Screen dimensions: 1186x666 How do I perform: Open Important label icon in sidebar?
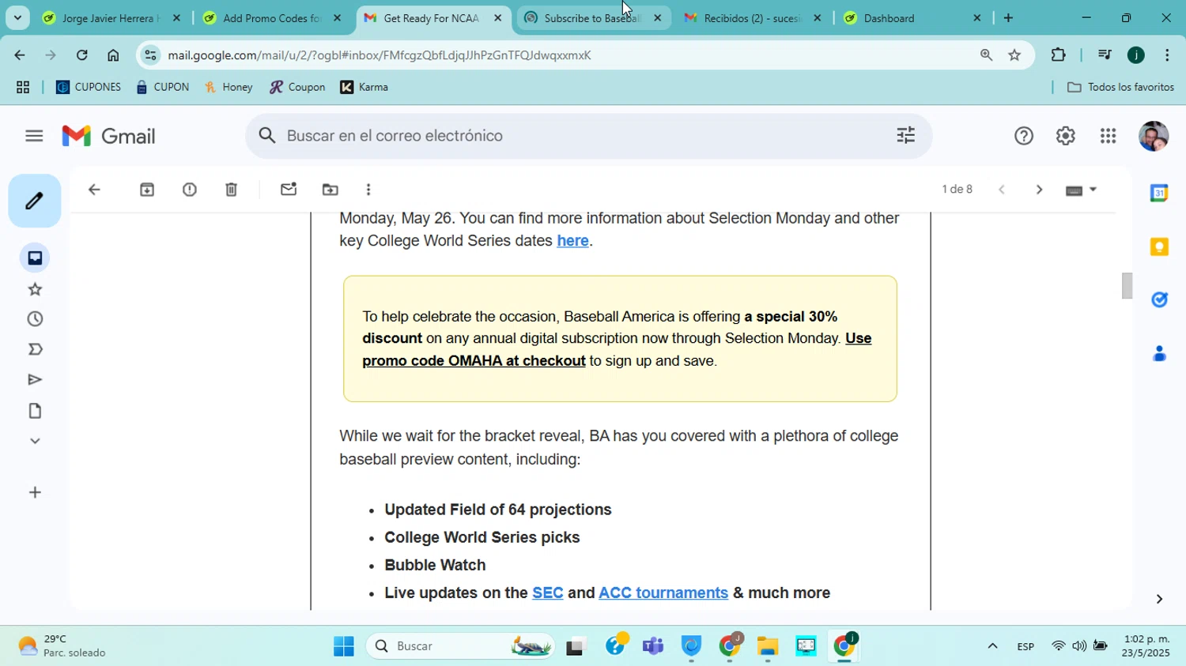click(x=35, y=349)
